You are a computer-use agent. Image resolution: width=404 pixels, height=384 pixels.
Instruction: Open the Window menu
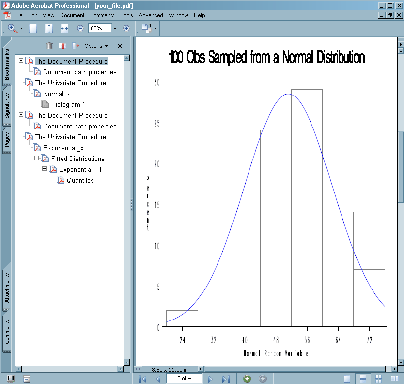tap(178, 15)
